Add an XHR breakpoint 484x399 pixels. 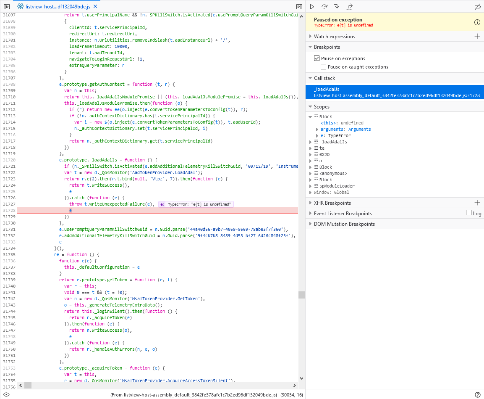point(477,203)
